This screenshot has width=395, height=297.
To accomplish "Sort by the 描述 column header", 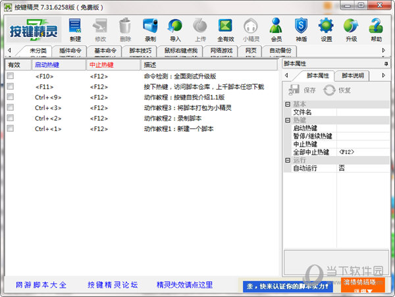I will click(209, 65).
